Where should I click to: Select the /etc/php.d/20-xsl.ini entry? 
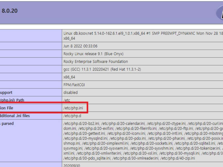[x=140, y=153]
